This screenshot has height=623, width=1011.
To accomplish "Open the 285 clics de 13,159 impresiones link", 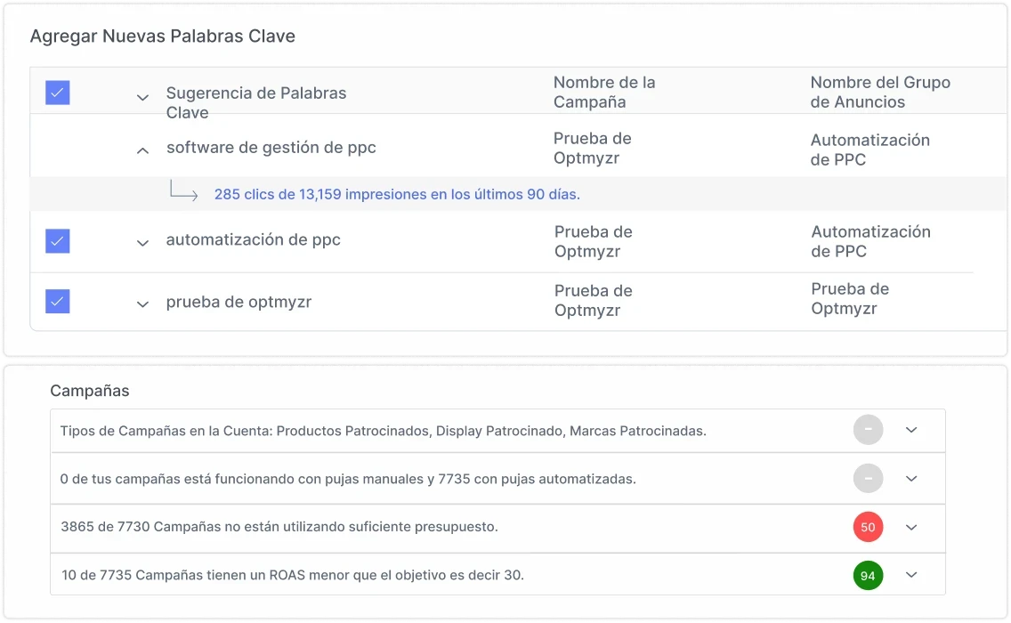I will coord(397,193).
